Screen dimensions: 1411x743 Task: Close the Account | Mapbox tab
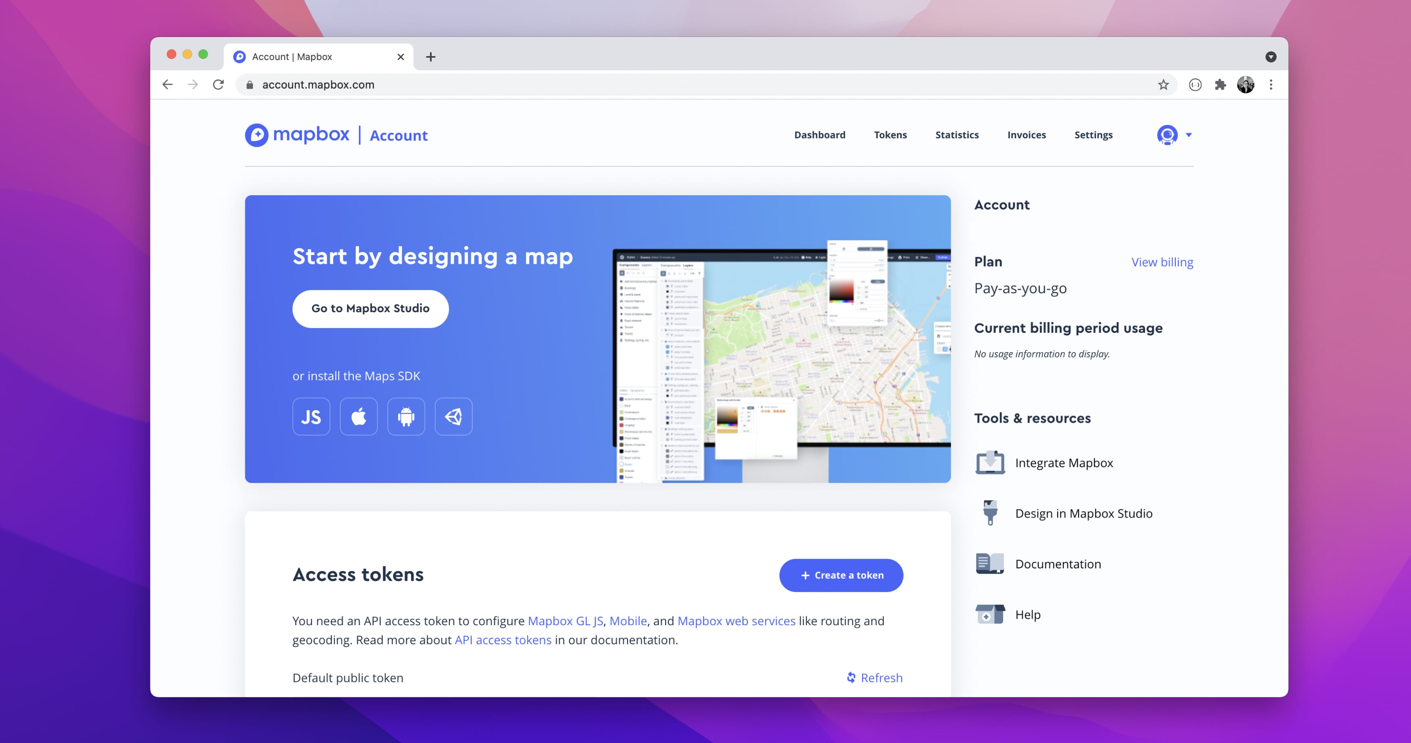(x=401, y=57)
